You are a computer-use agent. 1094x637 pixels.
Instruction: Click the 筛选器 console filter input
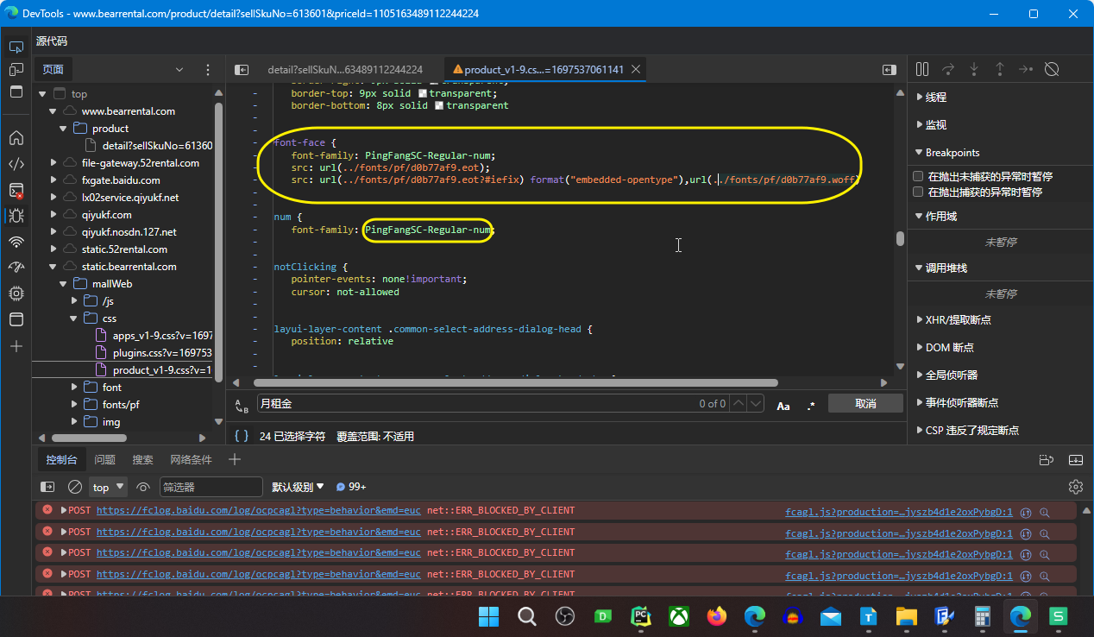211,487
